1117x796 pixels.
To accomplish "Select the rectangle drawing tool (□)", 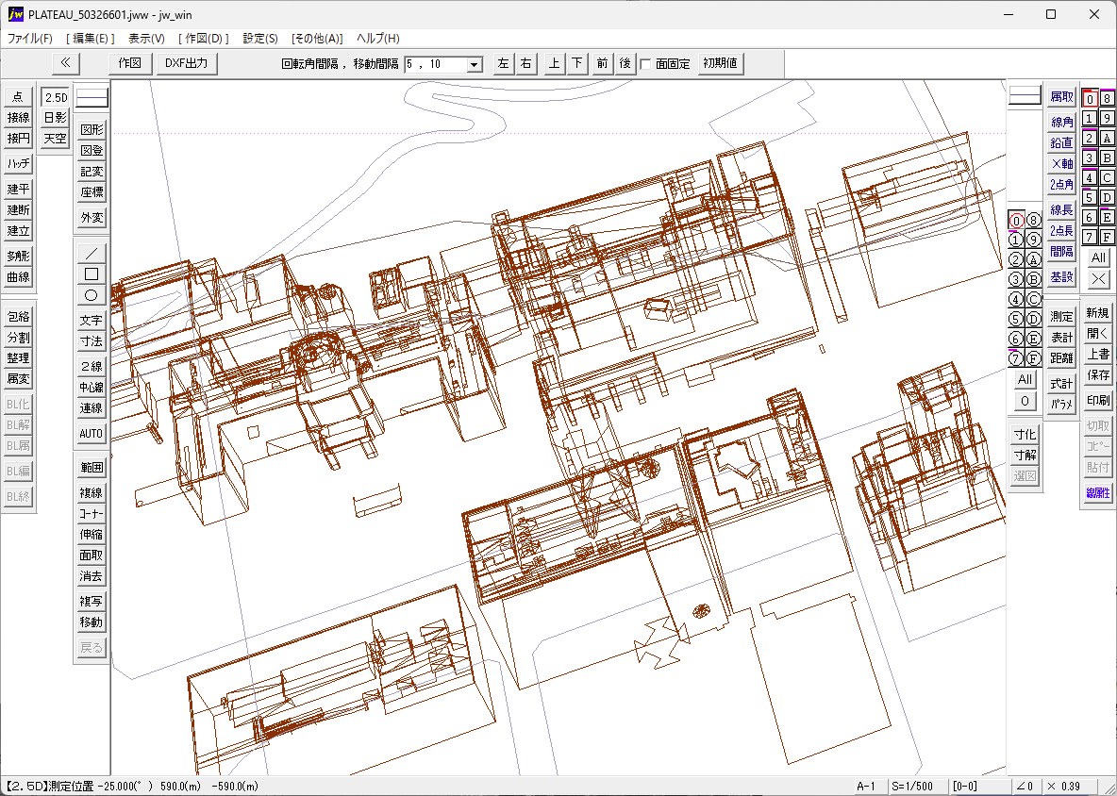I will pos(92,274).
